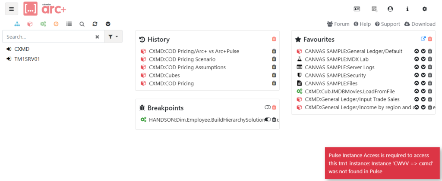Click the refresh arrows icon
The width and height of the screenshot is (442, 181).
pyautogui.click(x=95, y=24)
